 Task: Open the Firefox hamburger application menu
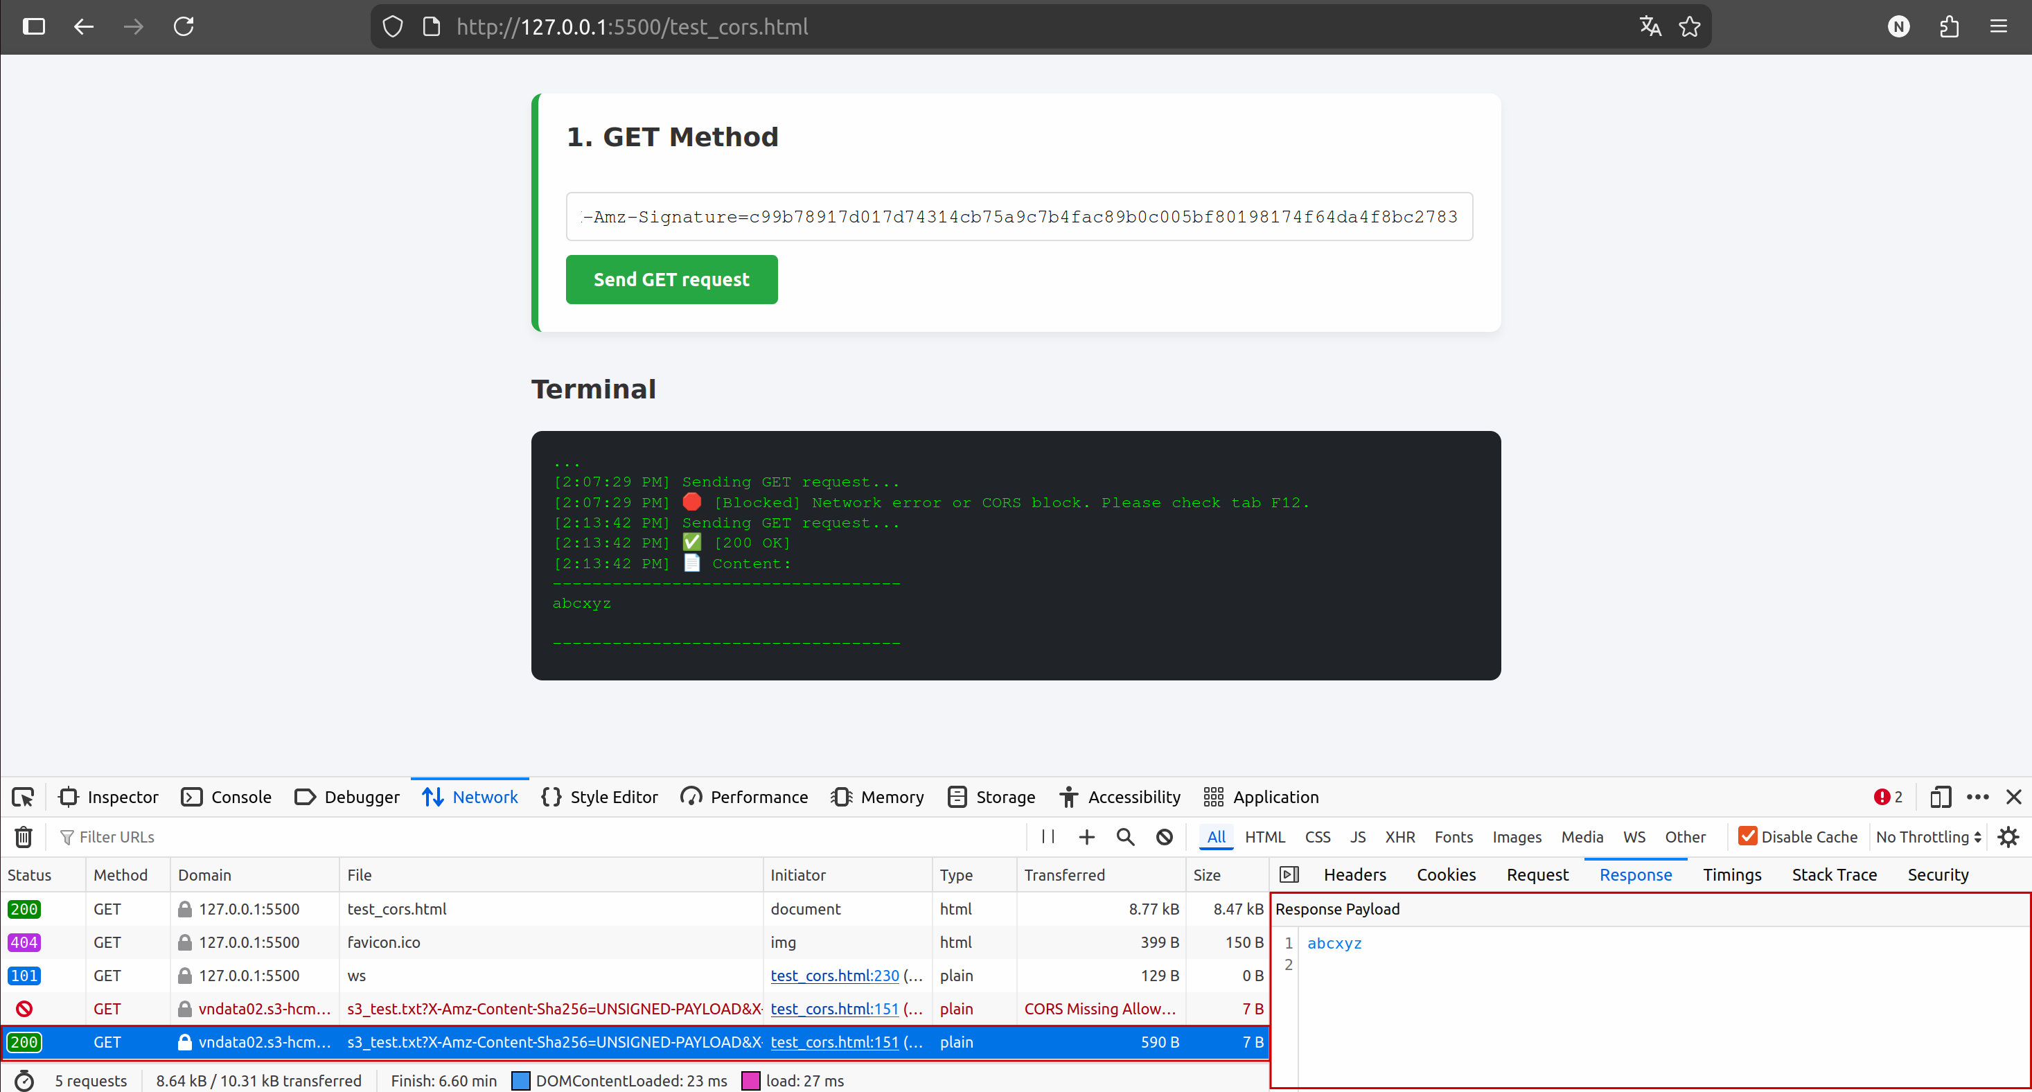point(1998,27)
